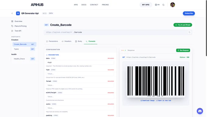
Task: Click the v1.1 version badge
Action: tap(44, 13)
